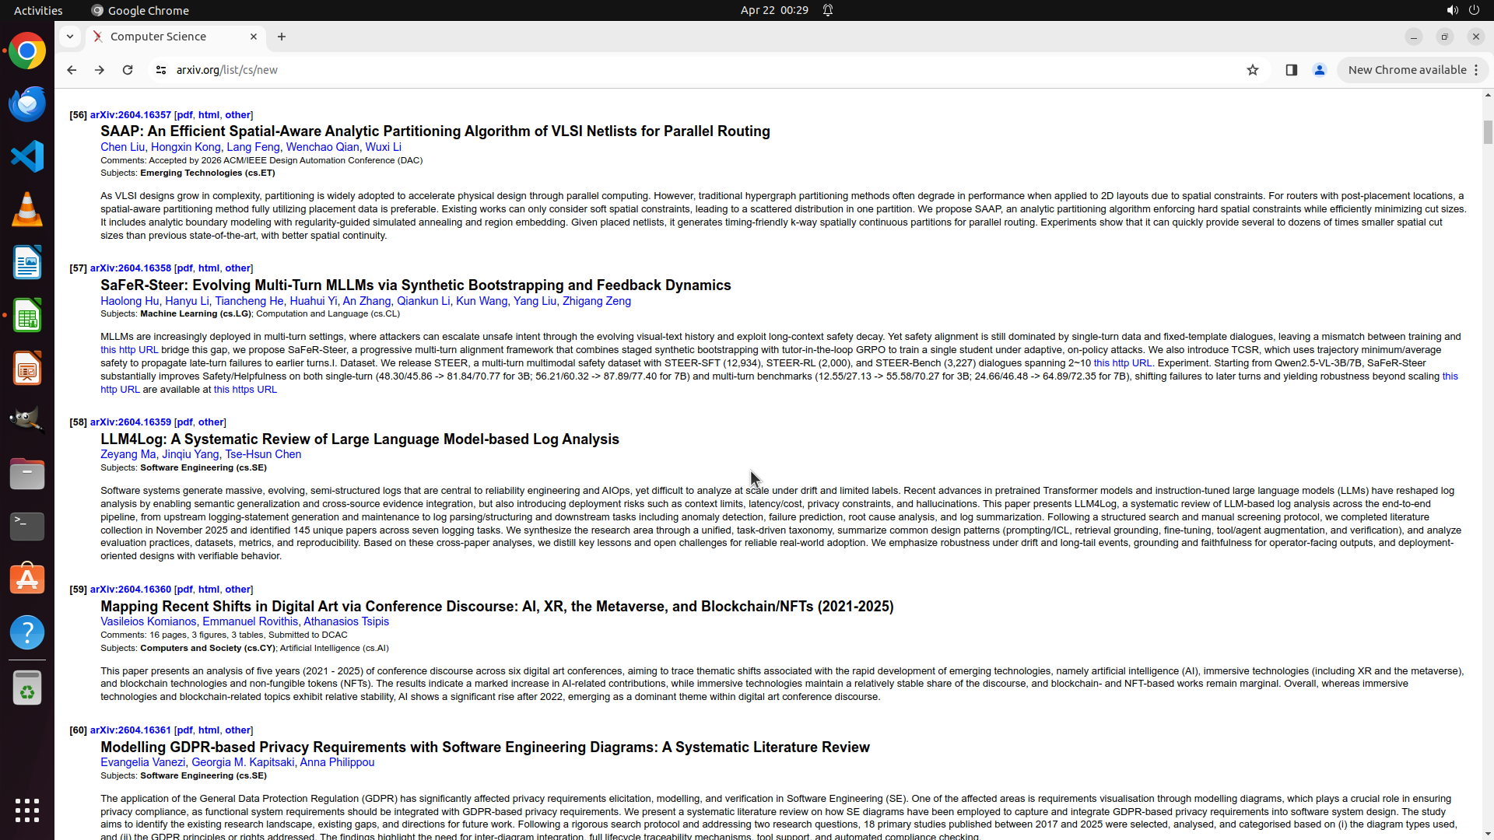Open the system power menu

pos(1474,10)
